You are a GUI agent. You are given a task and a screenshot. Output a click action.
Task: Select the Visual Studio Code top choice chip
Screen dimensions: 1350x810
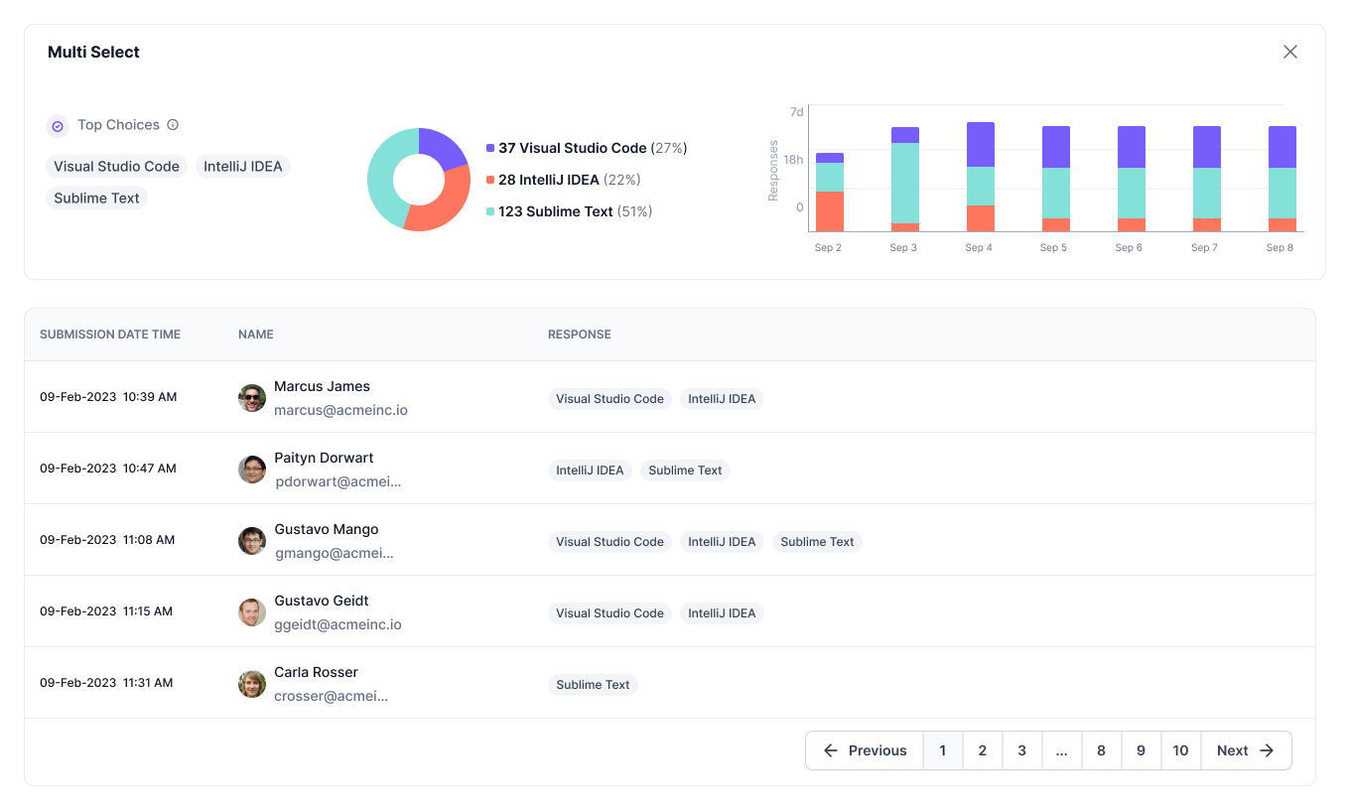pyautogui.click(x=117, y=167)
